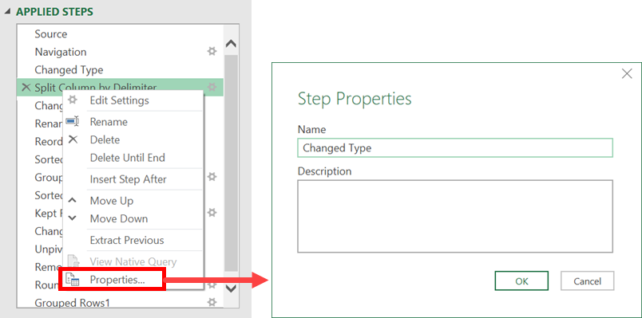
Task: Choose Move Up menu entry
Action: pyautogui.click(x=111, y=201)
